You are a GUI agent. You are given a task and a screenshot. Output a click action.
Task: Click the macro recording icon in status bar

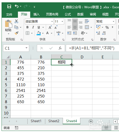(x=17, y=128)
